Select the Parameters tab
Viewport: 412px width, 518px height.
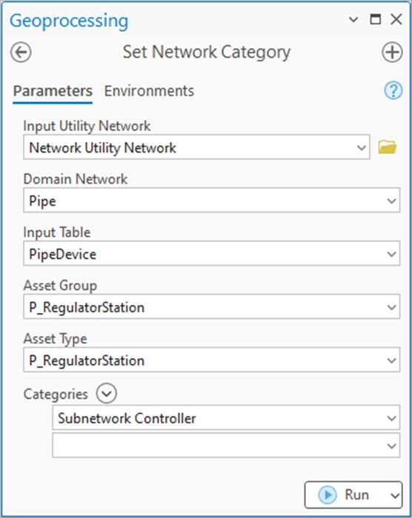tap(53, 91)
